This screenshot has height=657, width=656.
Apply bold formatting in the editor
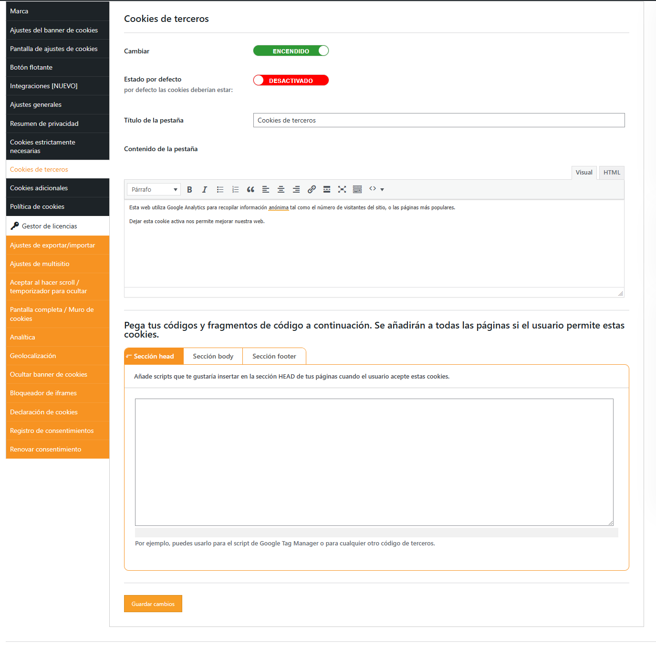[x=189, y=189]
